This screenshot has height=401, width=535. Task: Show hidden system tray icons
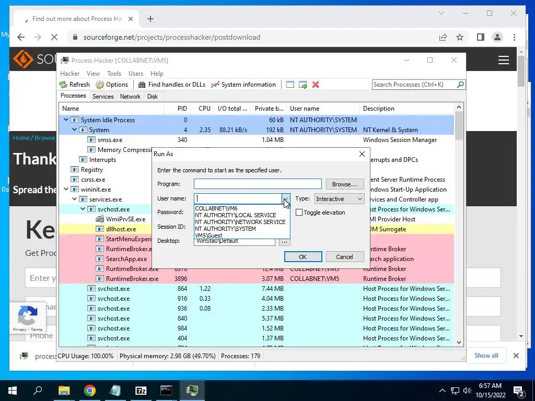(x=442, y=391)
